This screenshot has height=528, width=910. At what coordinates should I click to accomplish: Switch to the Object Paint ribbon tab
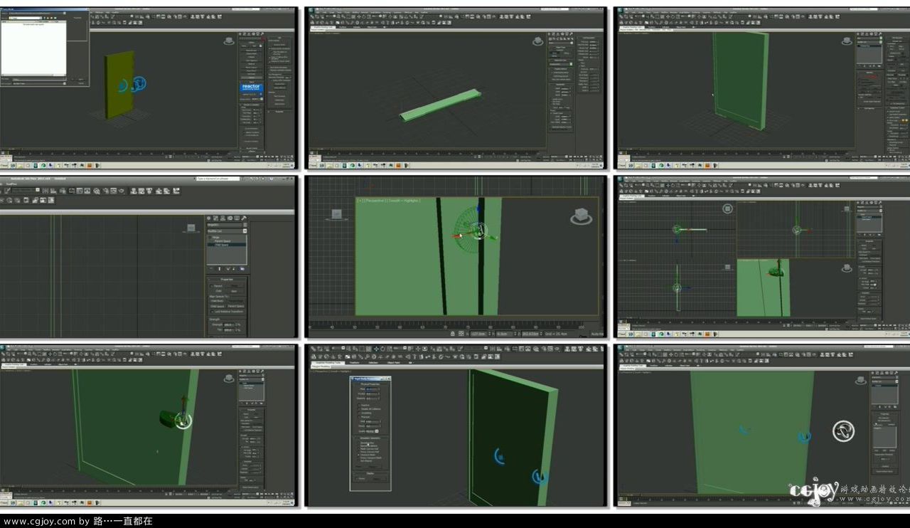coord(393,363)
